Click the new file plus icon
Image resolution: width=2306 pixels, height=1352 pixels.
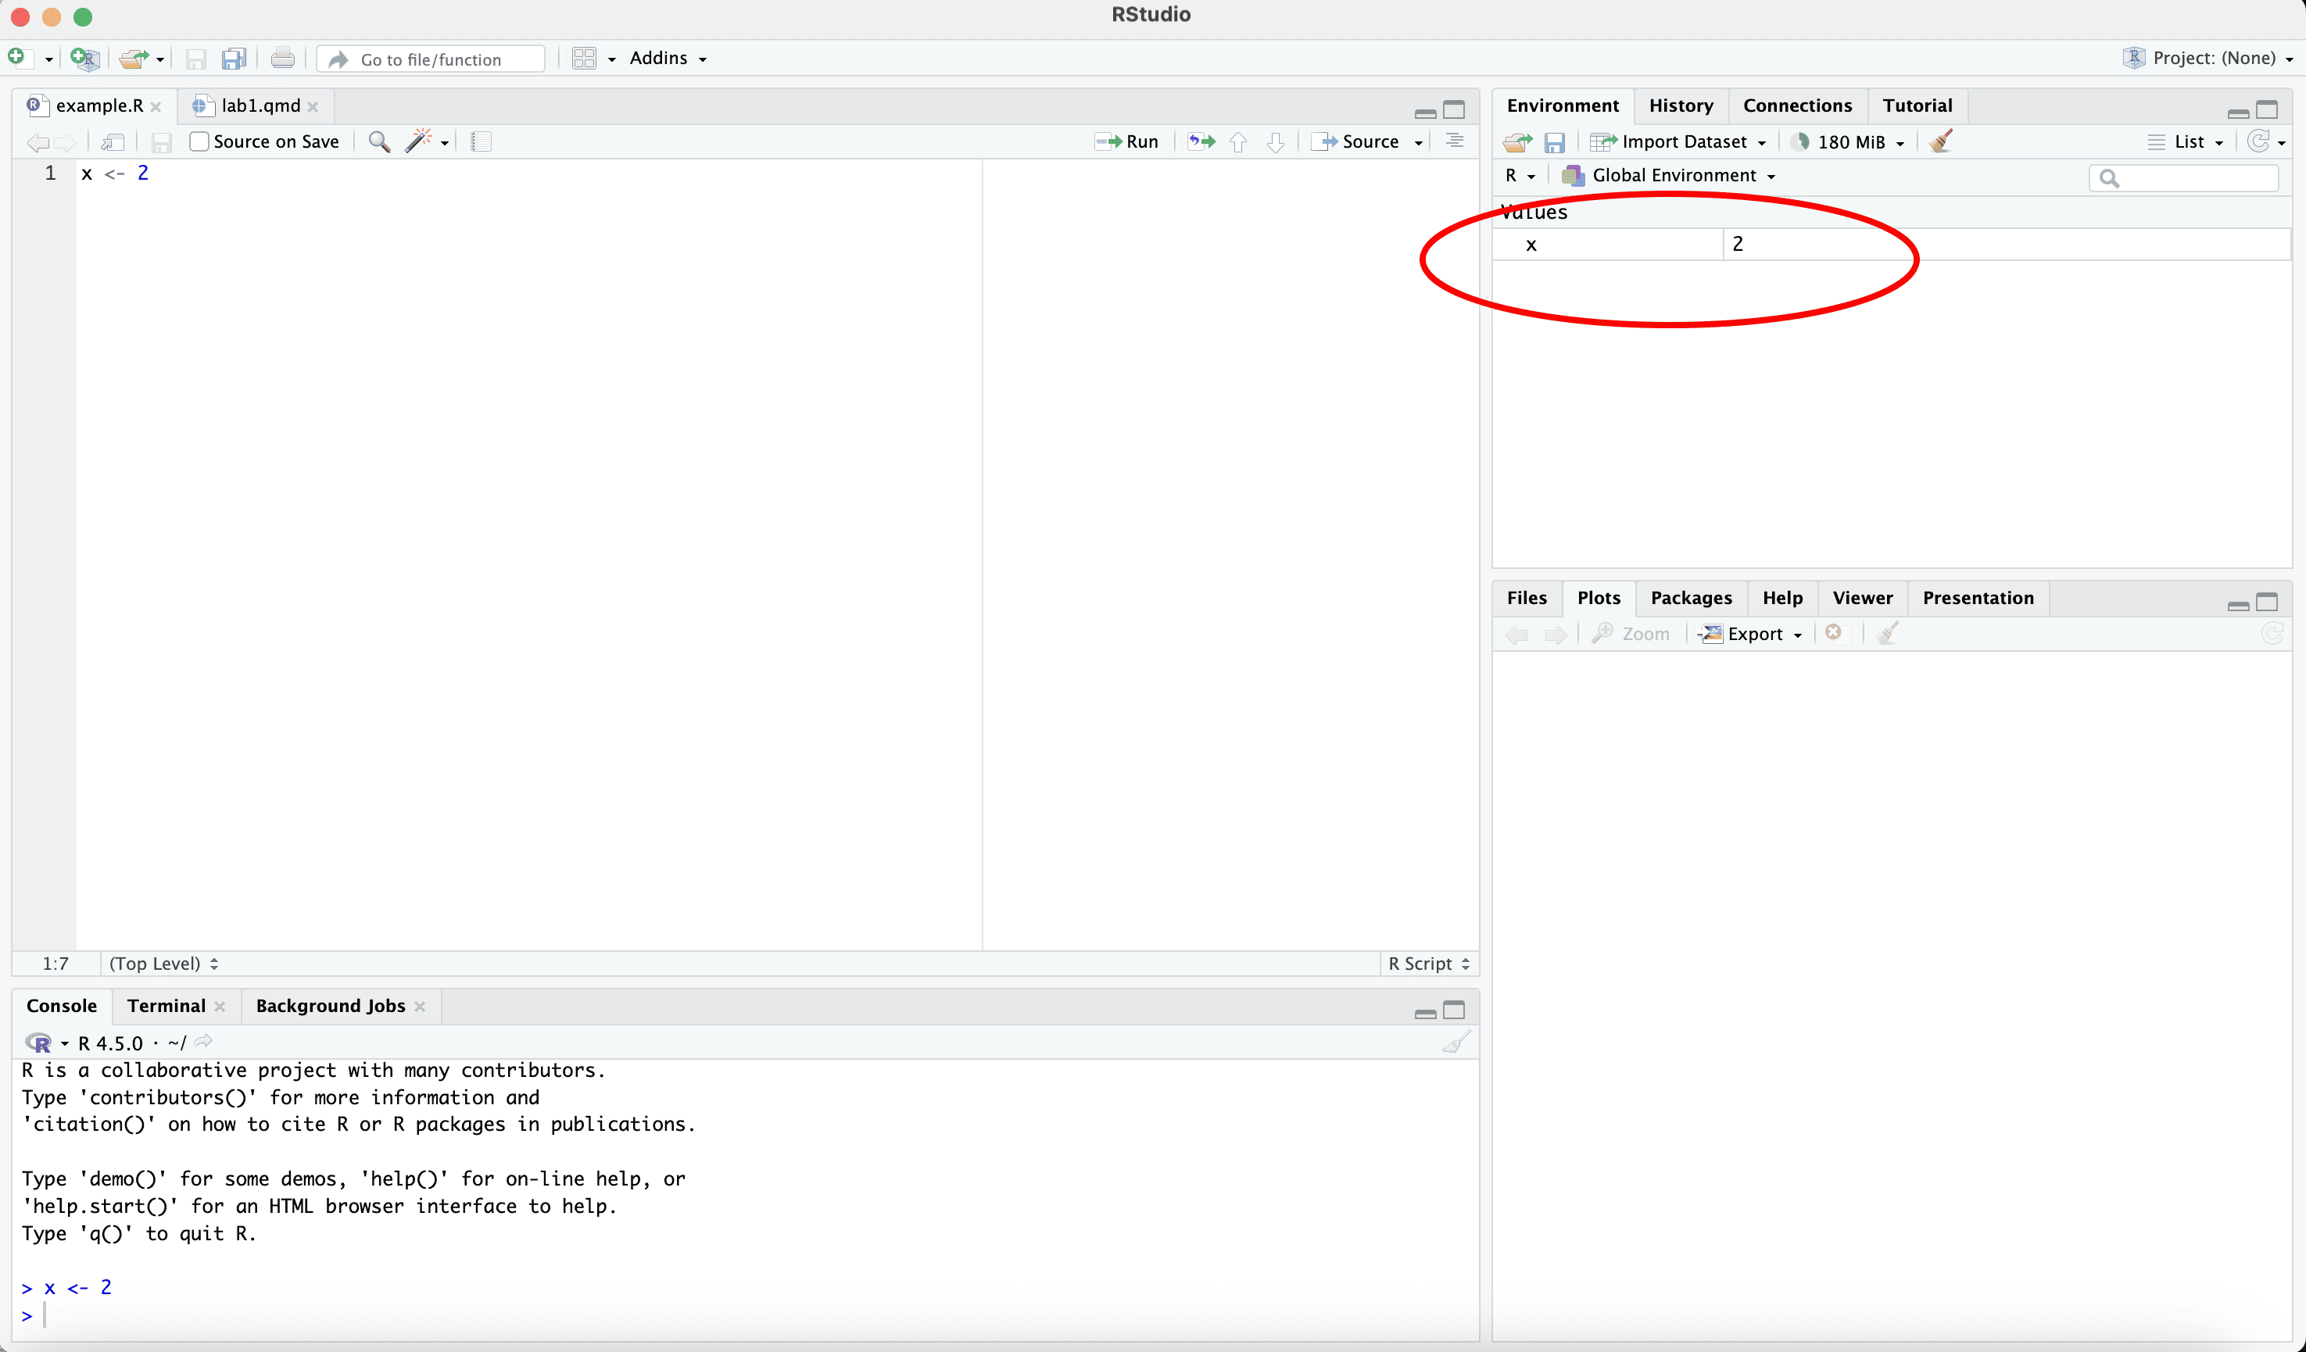point(16,59)
